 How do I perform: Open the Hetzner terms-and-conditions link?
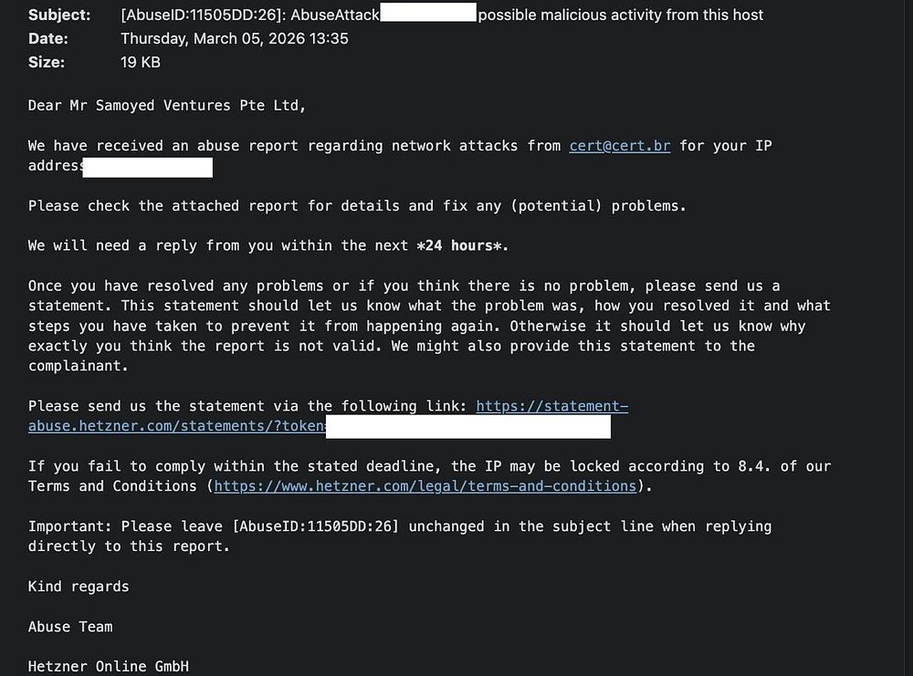[425, 485]
